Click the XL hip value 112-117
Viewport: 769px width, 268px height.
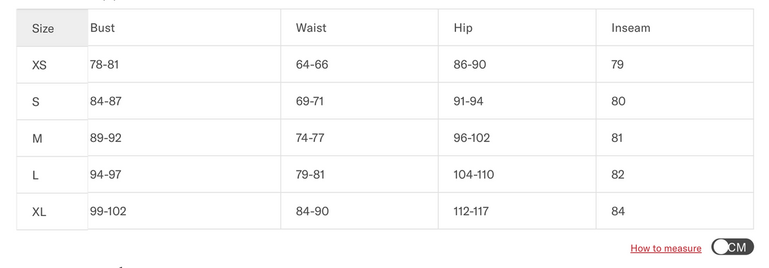click(x=471, y=212)
